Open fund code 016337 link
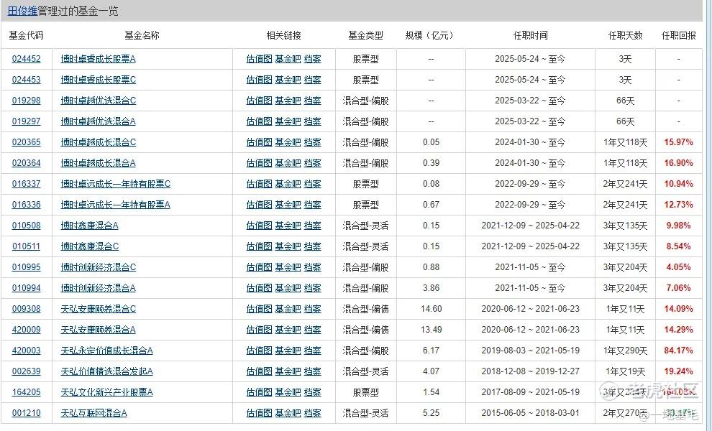712x431 pixels. coord(27,184)
